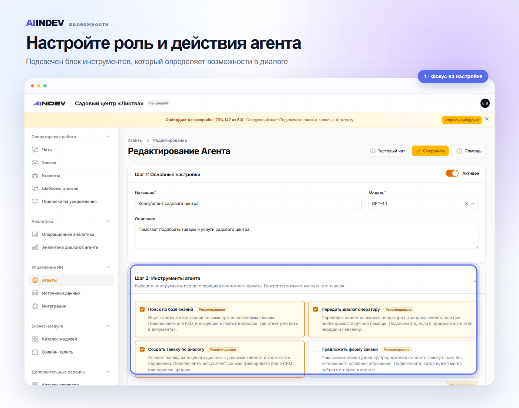Open Онлайн-запись menu item
Viewport: 519px width, 408px height.
pos(71,352)
